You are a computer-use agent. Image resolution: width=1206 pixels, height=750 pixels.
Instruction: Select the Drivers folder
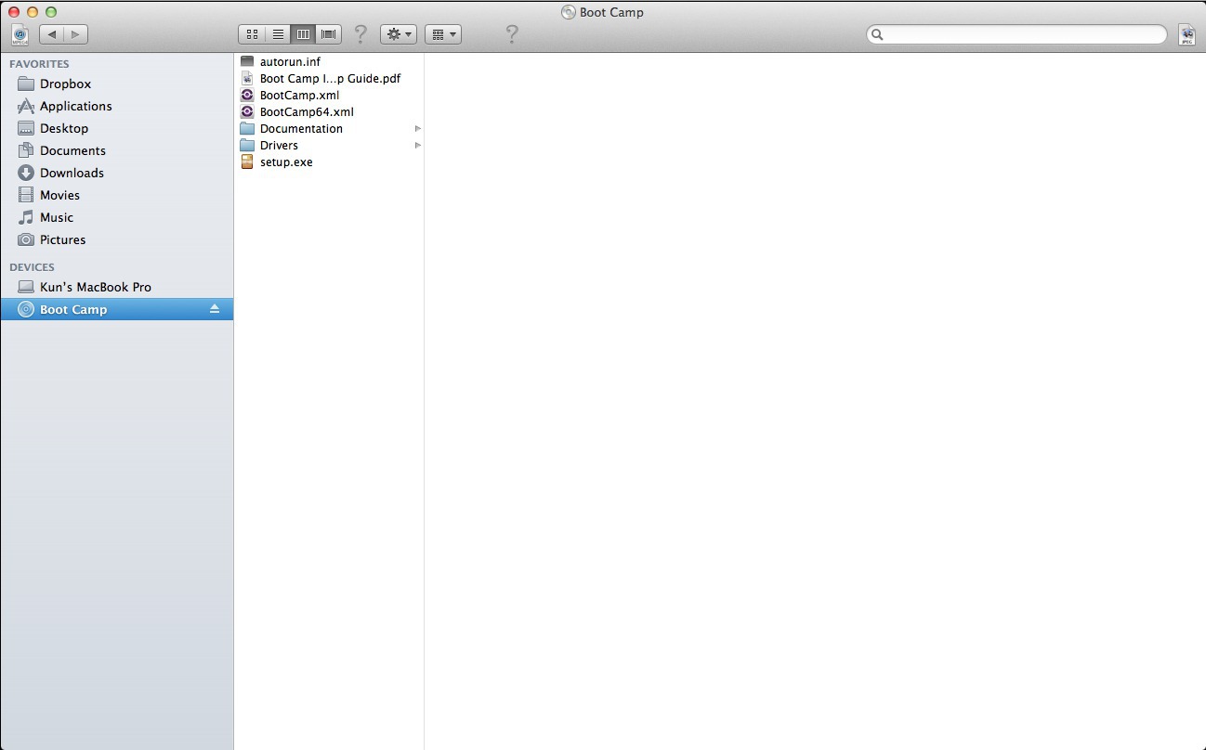pos(330,145)
